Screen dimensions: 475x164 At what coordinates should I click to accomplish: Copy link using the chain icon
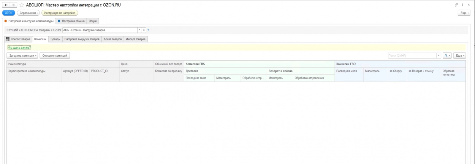click(457, 5)
